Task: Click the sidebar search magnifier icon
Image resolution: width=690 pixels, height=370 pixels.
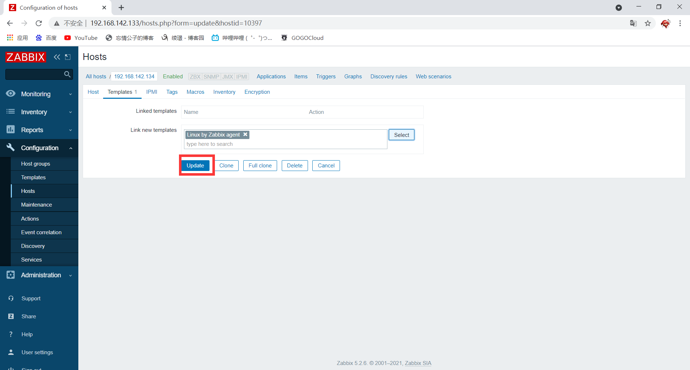Action: 67,74
